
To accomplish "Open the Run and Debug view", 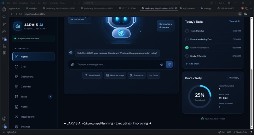I will tap(4, 31).
